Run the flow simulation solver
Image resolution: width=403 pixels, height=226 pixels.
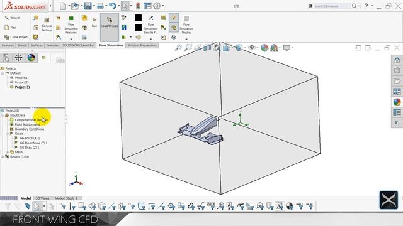pos(94,22)
